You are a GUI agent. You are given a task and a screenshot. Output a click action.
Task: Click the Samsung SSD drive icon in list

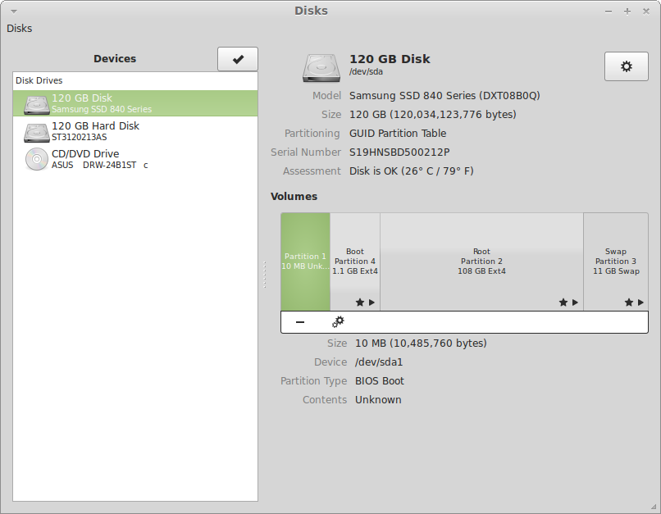37,104
